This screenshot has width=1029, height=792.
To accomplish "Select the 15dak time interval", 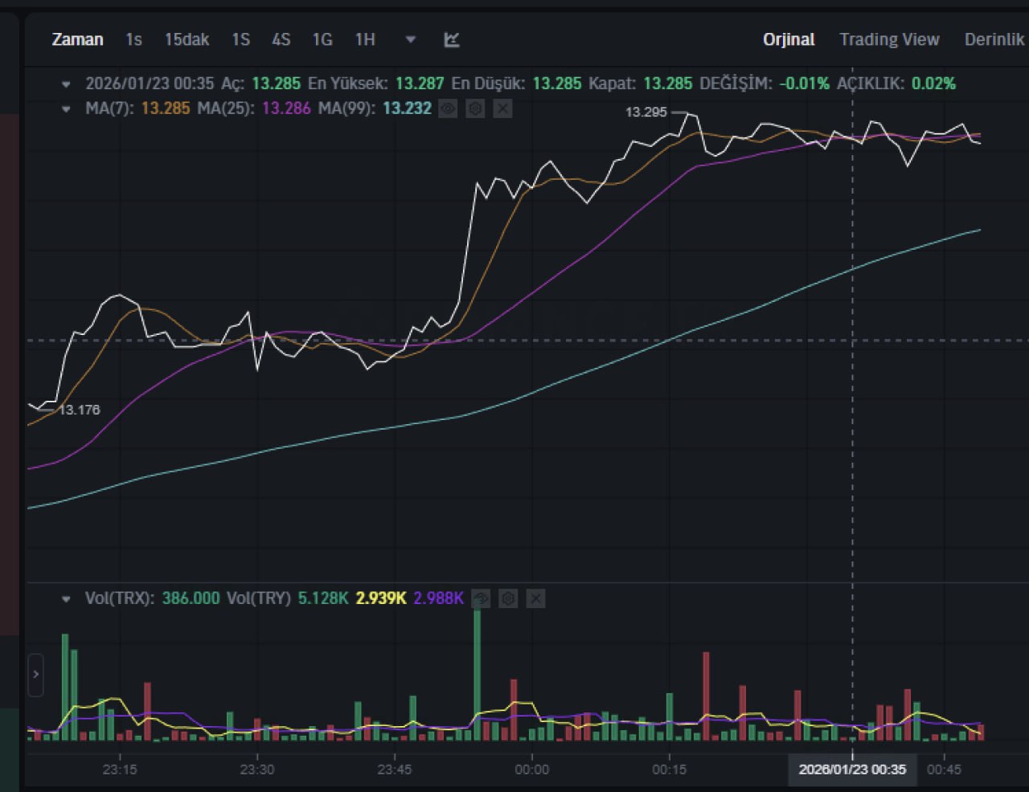I will click(187, 39).
